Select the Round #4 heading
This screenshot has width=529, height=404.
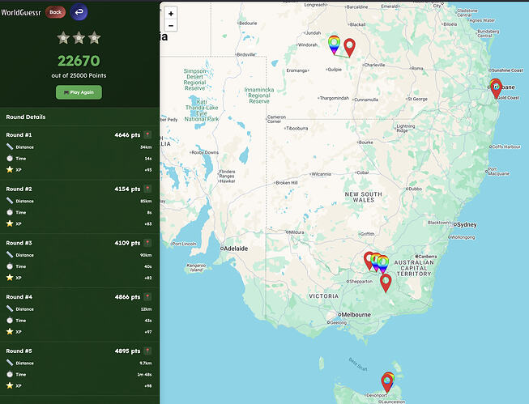[x=19, y=297]
